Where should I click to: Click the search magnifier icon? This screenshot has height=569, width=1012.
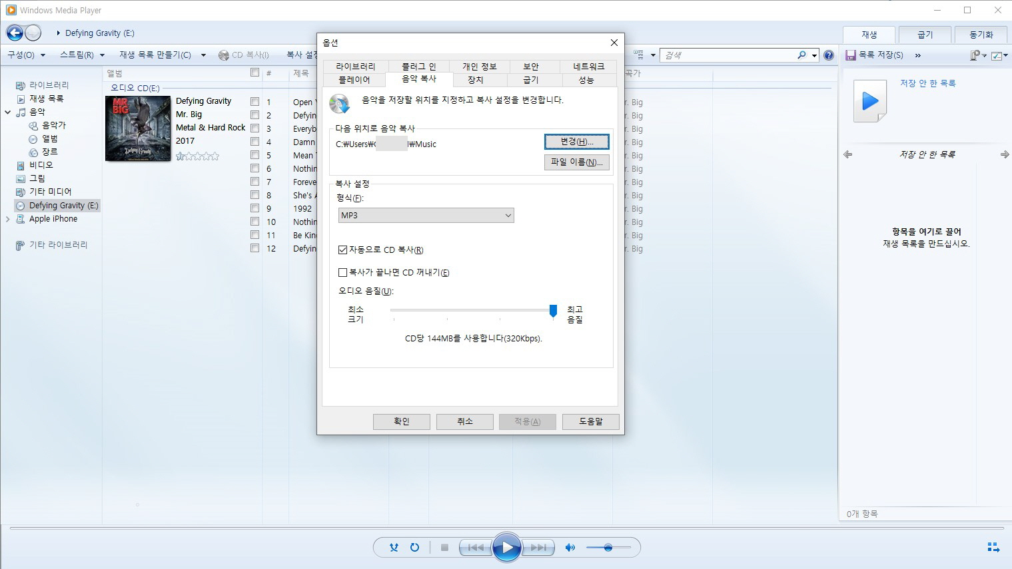[x=801, y=55]
